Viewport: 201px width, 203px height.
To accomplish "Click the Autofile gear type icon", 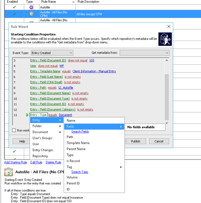I will click(x=31, y=7).
